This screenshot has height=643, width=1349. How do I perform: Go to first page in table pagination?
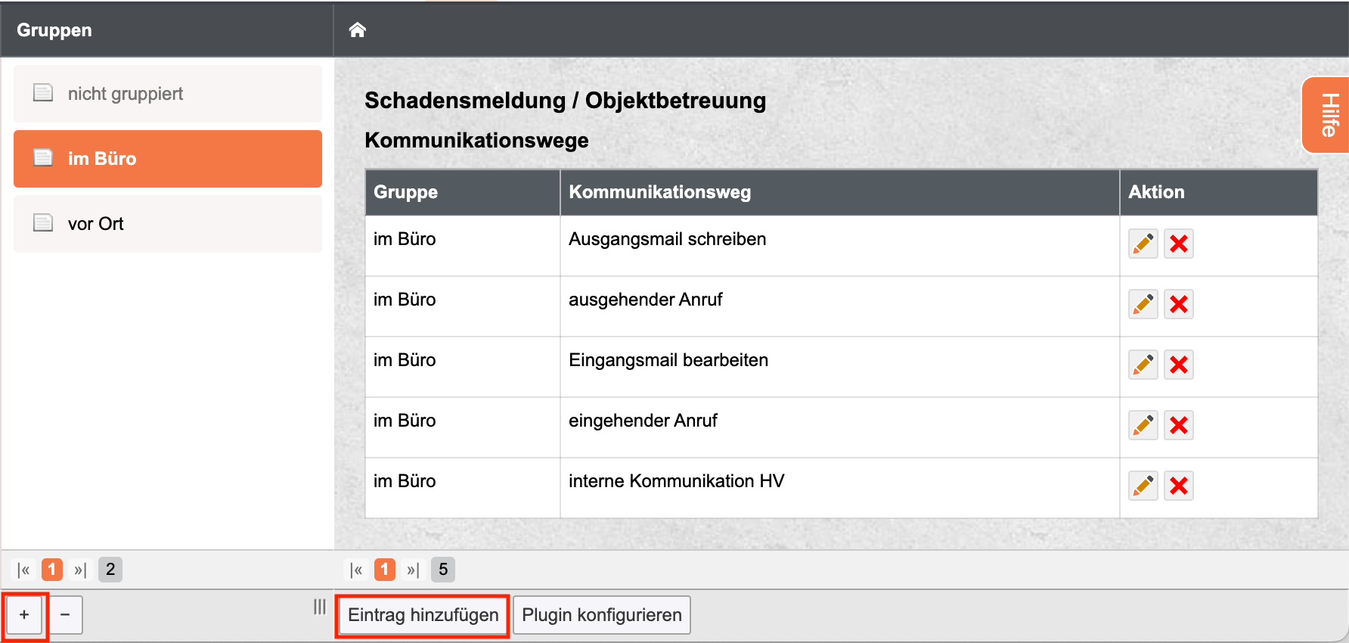coord(356,570)
